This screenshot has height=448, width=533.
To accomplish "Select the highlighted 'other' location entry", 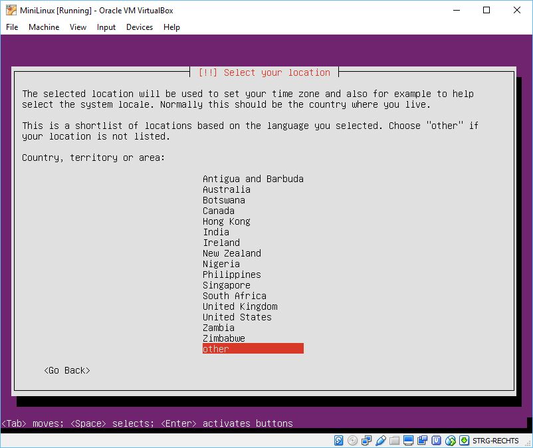I will click(253, 349).
